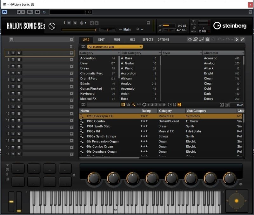
Task: Click reset icon left of results search
Action: (x=83, y=105)
